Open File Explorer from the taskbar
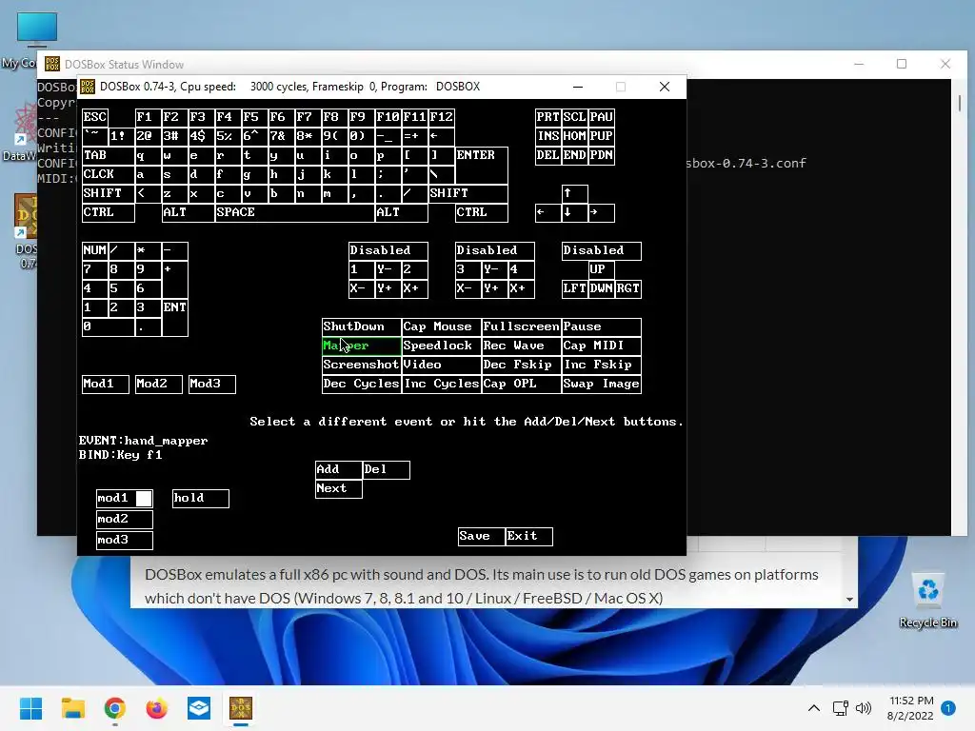Screen dimensions: 975x731 pos(72,708)
